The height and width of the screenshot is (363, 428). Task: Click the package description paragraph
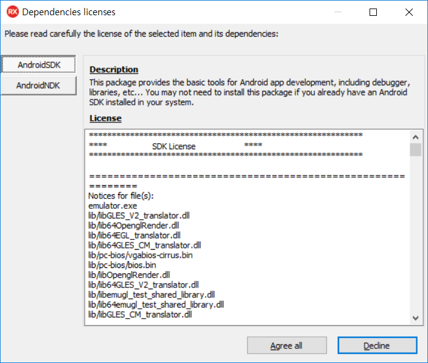tap(250, 93)
